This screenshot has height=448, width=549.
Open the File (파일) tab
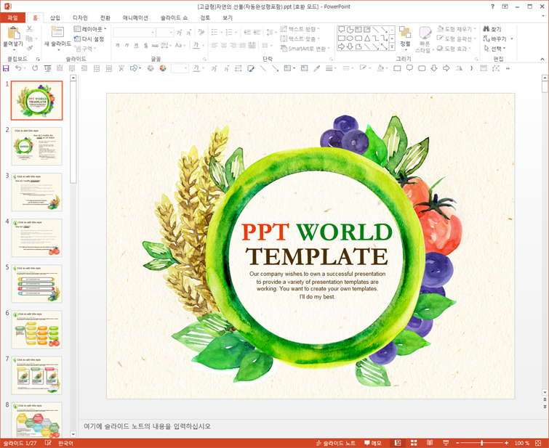[12, 17]
